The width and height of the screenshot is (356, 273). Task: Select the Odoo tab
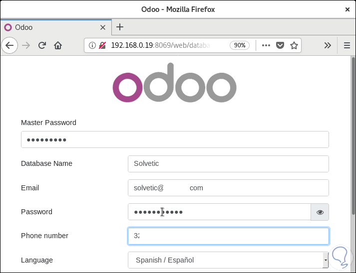pos(50,27)
